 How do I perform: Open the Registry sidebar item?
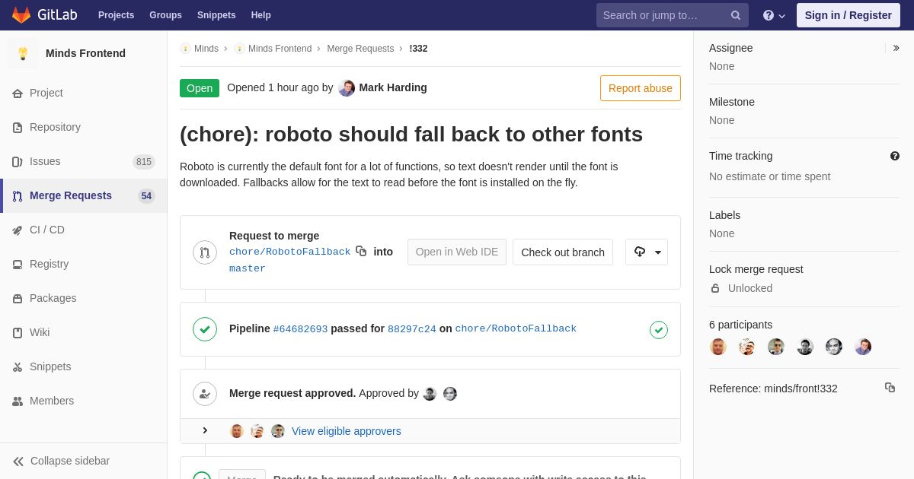click(x=84, y=264)
